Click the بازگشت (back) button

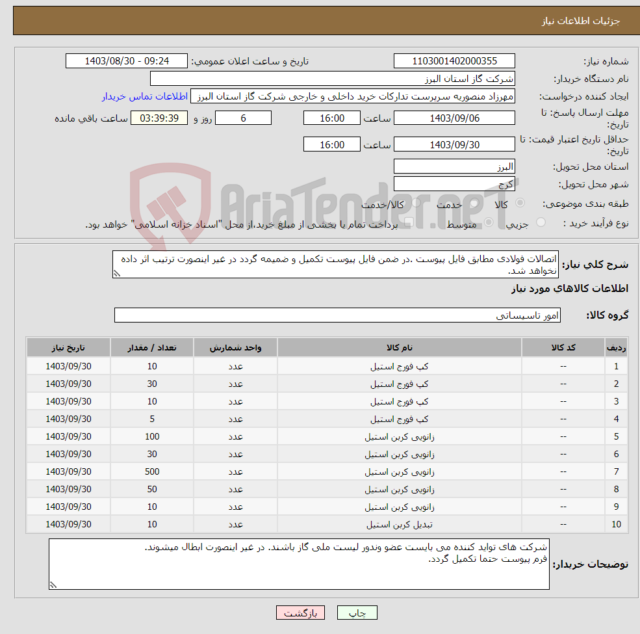300,613
